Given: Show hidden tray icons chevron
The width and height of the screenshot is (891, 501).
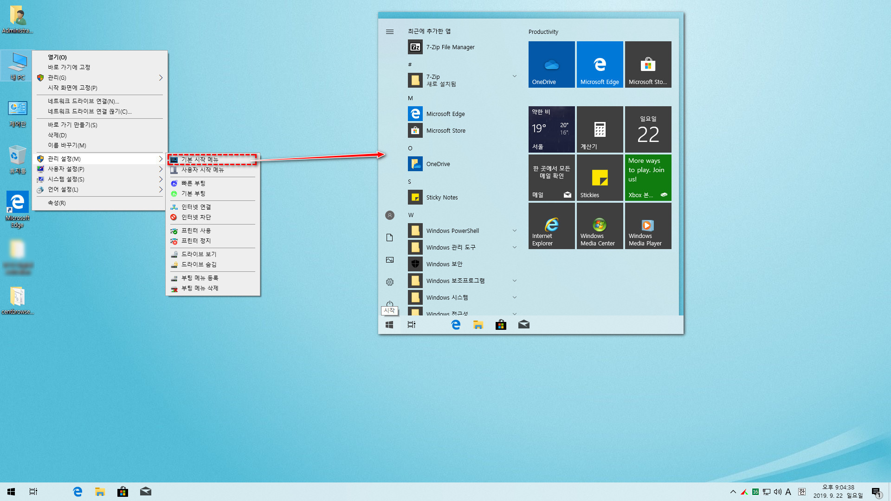Looking at the screenshot, I should pyautogui.click(x=733, y=492).
